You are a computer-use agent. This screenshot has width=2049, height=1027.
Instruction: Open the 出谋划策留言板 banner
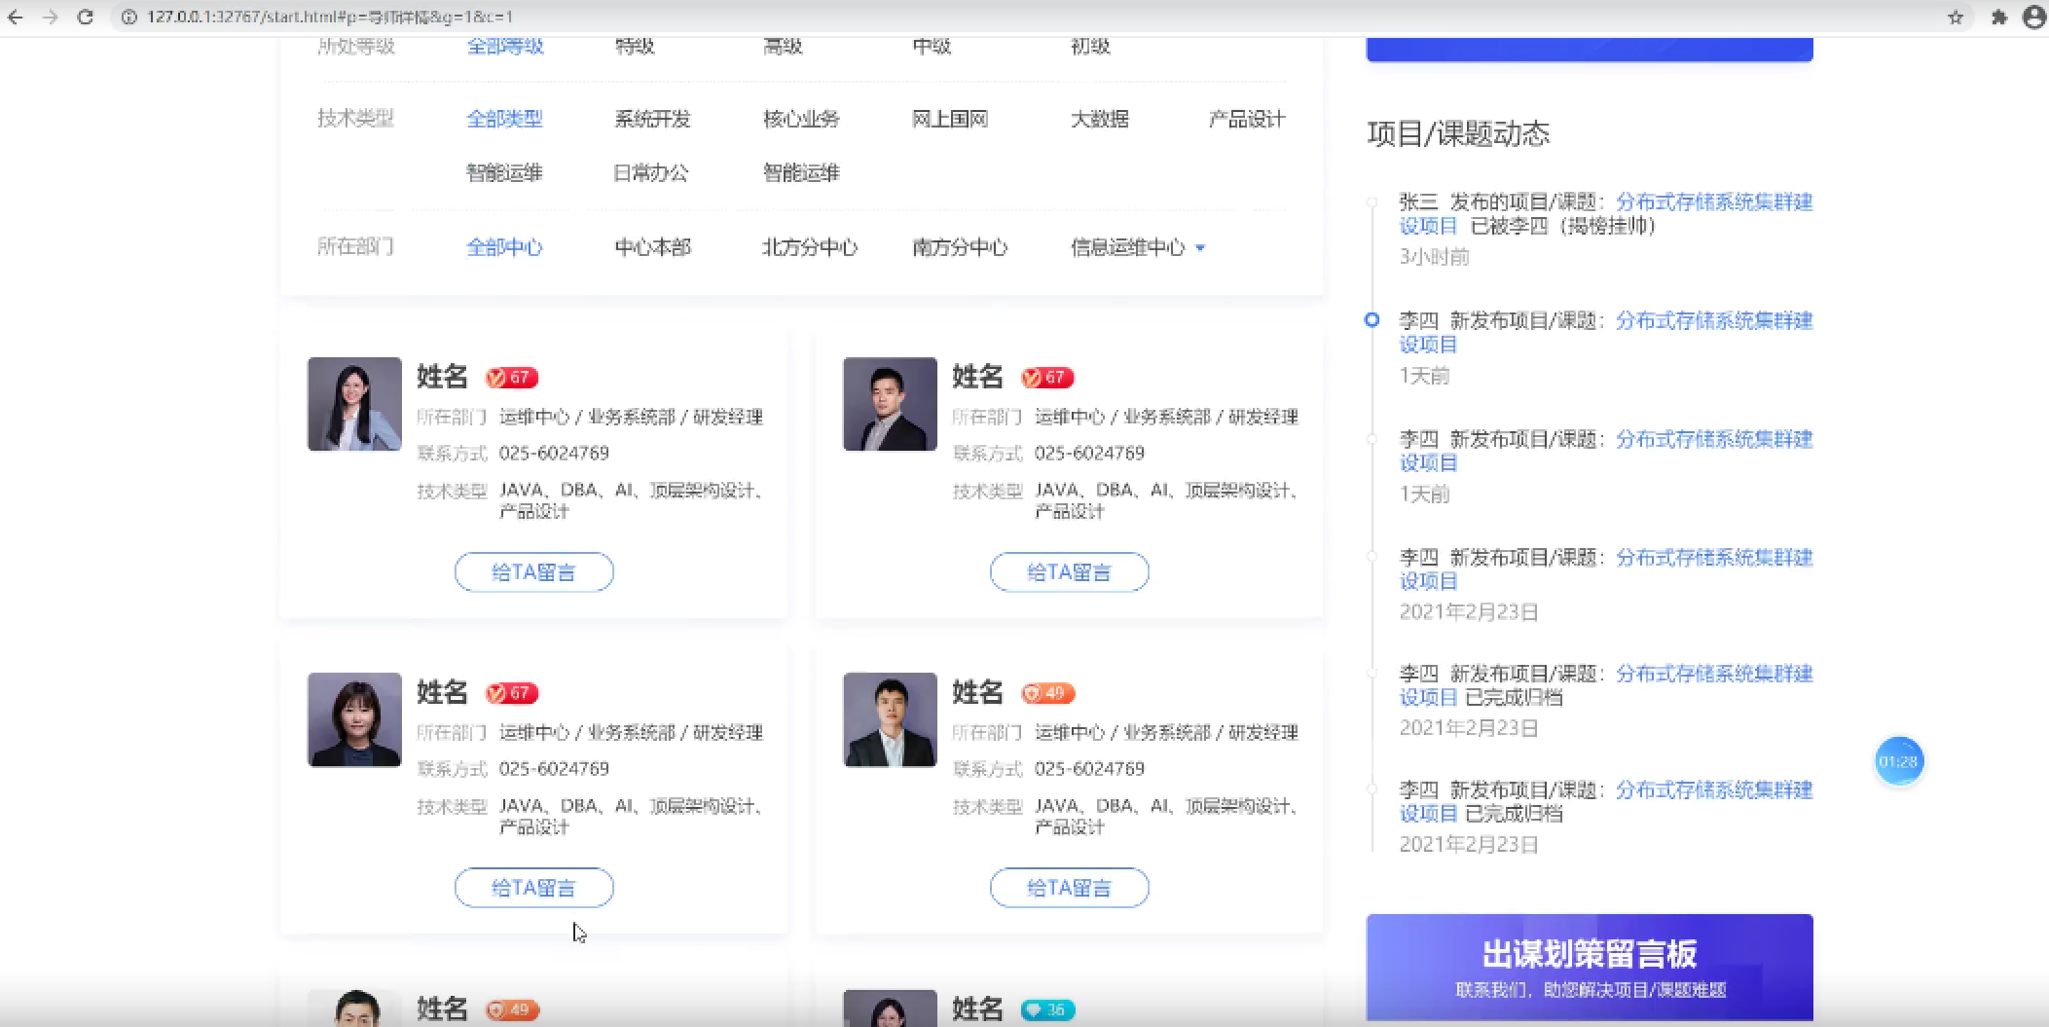pos(1590,967)
